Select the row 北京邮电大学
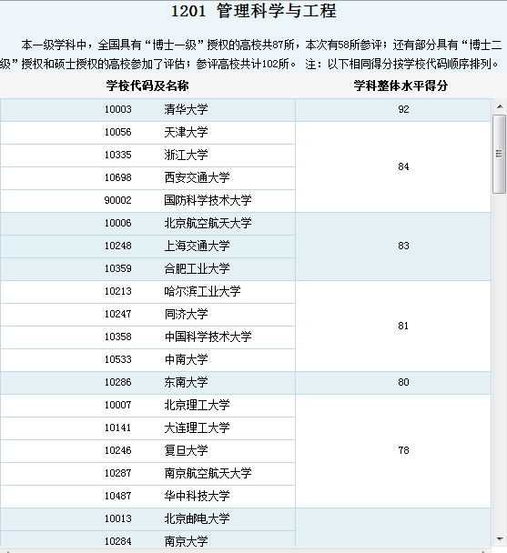 point(147,519)
